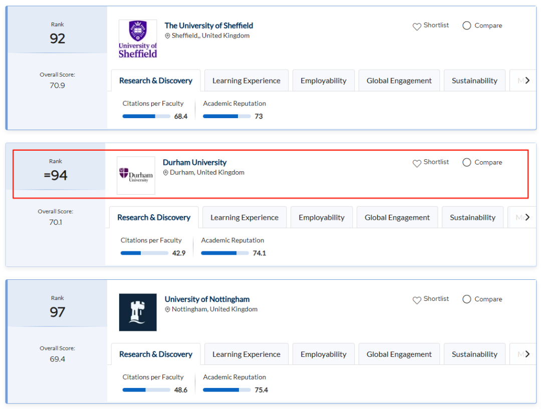Click Nottingham Academic Reputation bar 75.4
This screenshot has width=541, height=409.
pyautogui.click(x=227, y=390)
